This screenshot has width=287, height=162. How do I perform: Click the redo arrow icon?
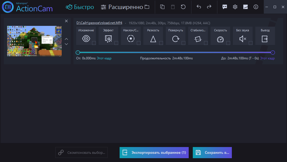click(x=209, y=7)
